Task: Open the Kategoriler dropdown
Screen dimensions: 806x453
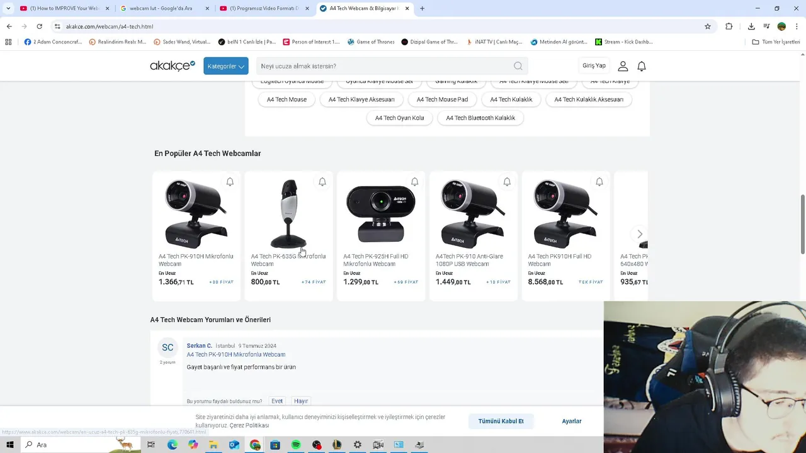Action: pos(225,66)
